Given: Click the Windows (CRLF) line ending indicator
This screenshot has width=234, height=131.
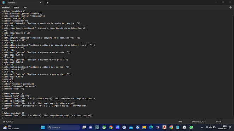Looking at the screenshot, I should pyautogui.click(x=199, y=121).
